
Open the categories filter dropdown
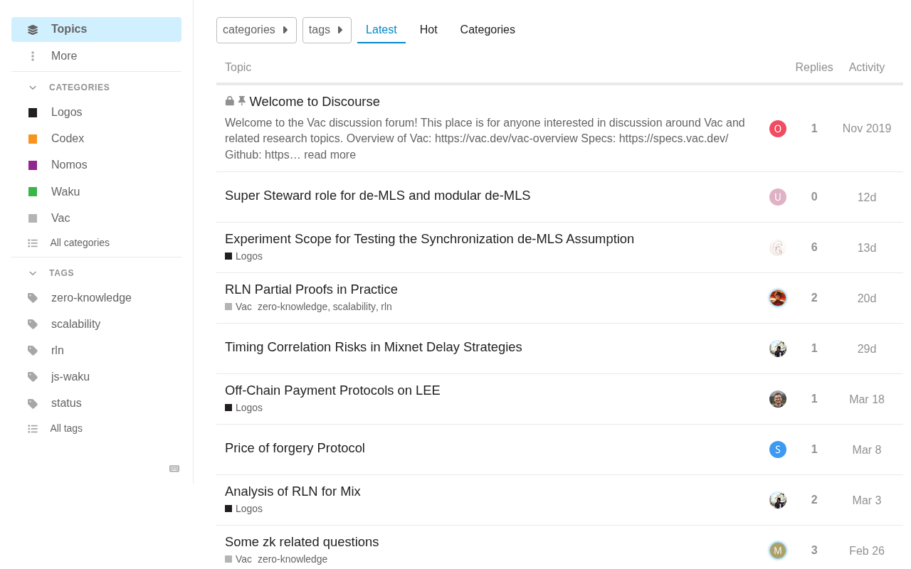(256, 30)
